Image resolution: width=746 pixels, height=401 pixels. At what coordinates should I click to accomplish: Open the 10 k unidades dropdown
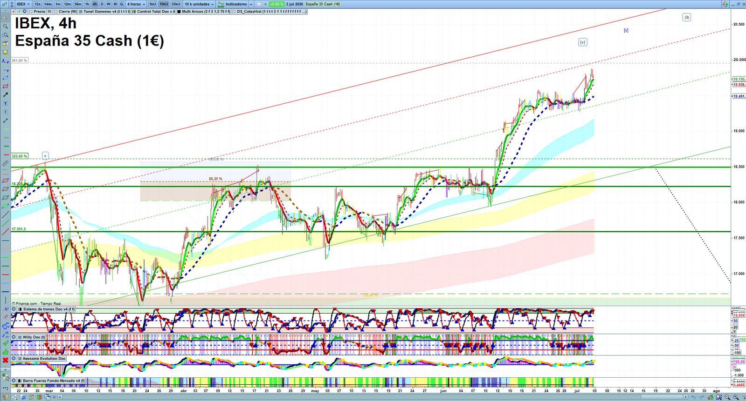(199, 4)
